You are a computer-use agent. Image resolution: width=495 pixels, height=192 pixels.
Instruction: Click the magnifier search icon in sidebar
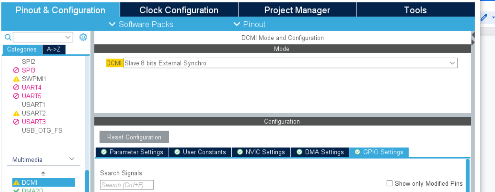(x=8, y=37)
